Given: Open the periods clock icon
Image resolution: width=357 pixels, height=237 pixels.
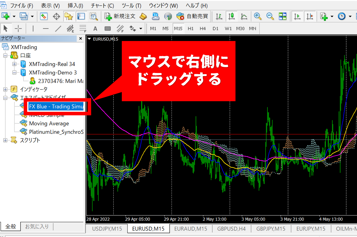Looking at the screenshot, I should [x=342, y=16].
